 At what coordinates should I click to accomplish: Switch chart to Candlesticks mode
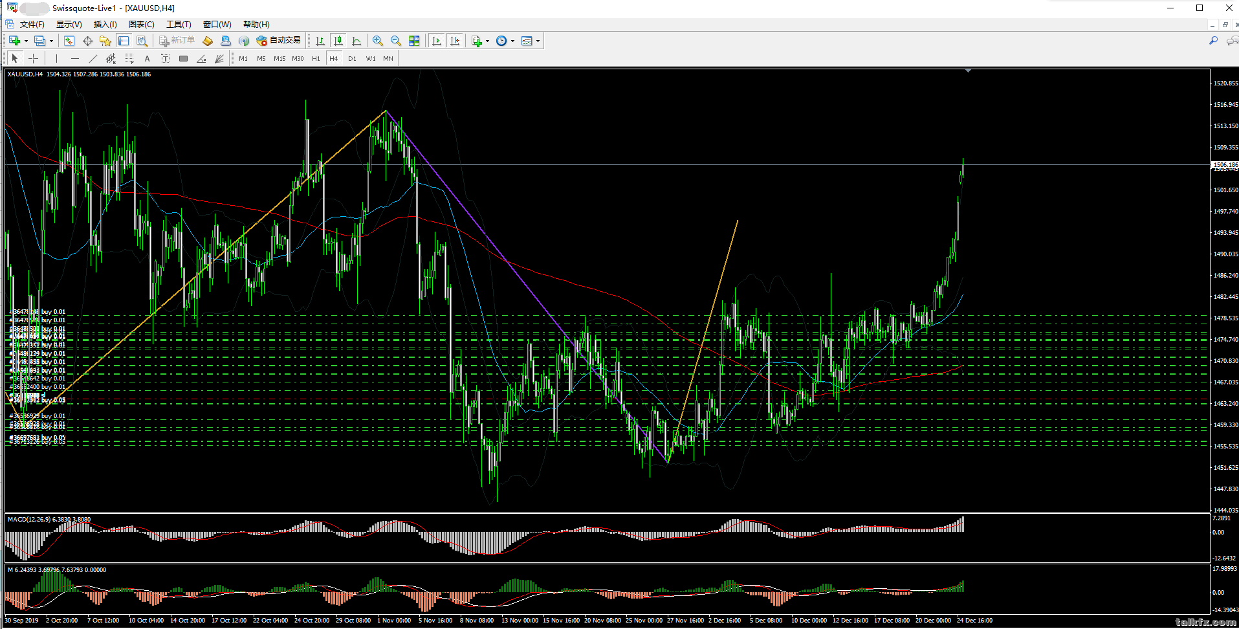(338, 41)
